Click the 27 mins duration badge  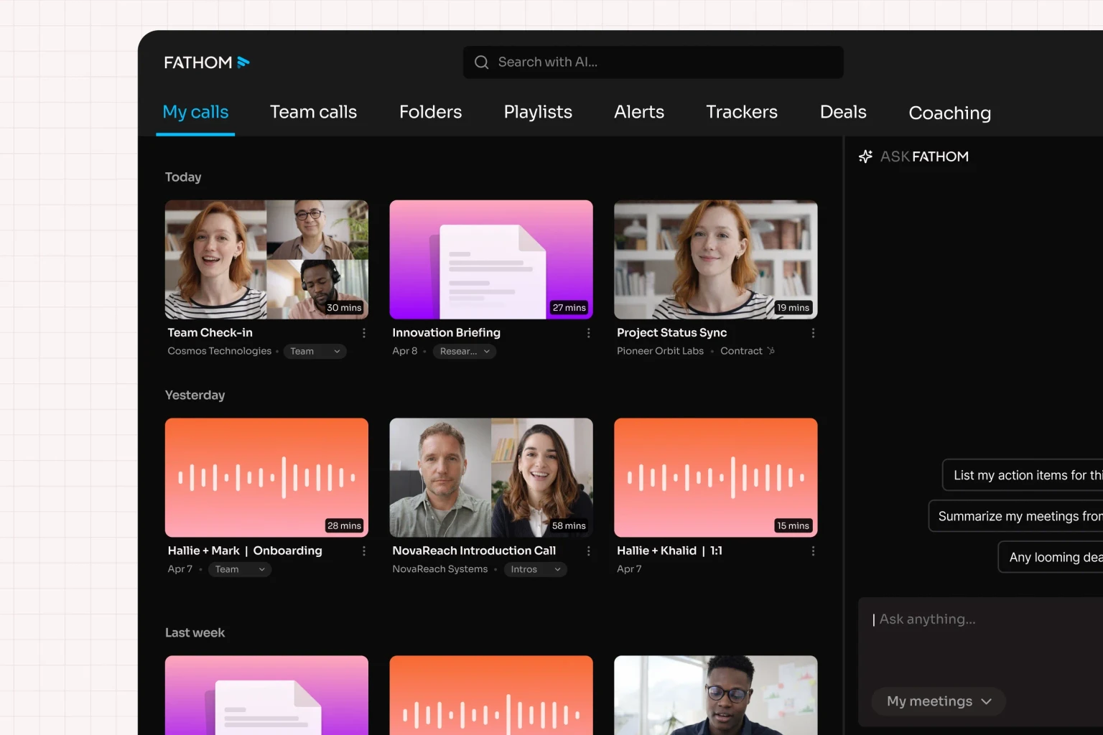(x=569, y=308)
